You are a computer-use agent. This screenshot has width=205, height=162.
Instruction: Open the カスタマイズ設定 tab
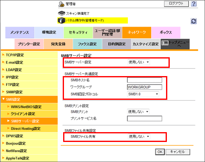point(146,44)
